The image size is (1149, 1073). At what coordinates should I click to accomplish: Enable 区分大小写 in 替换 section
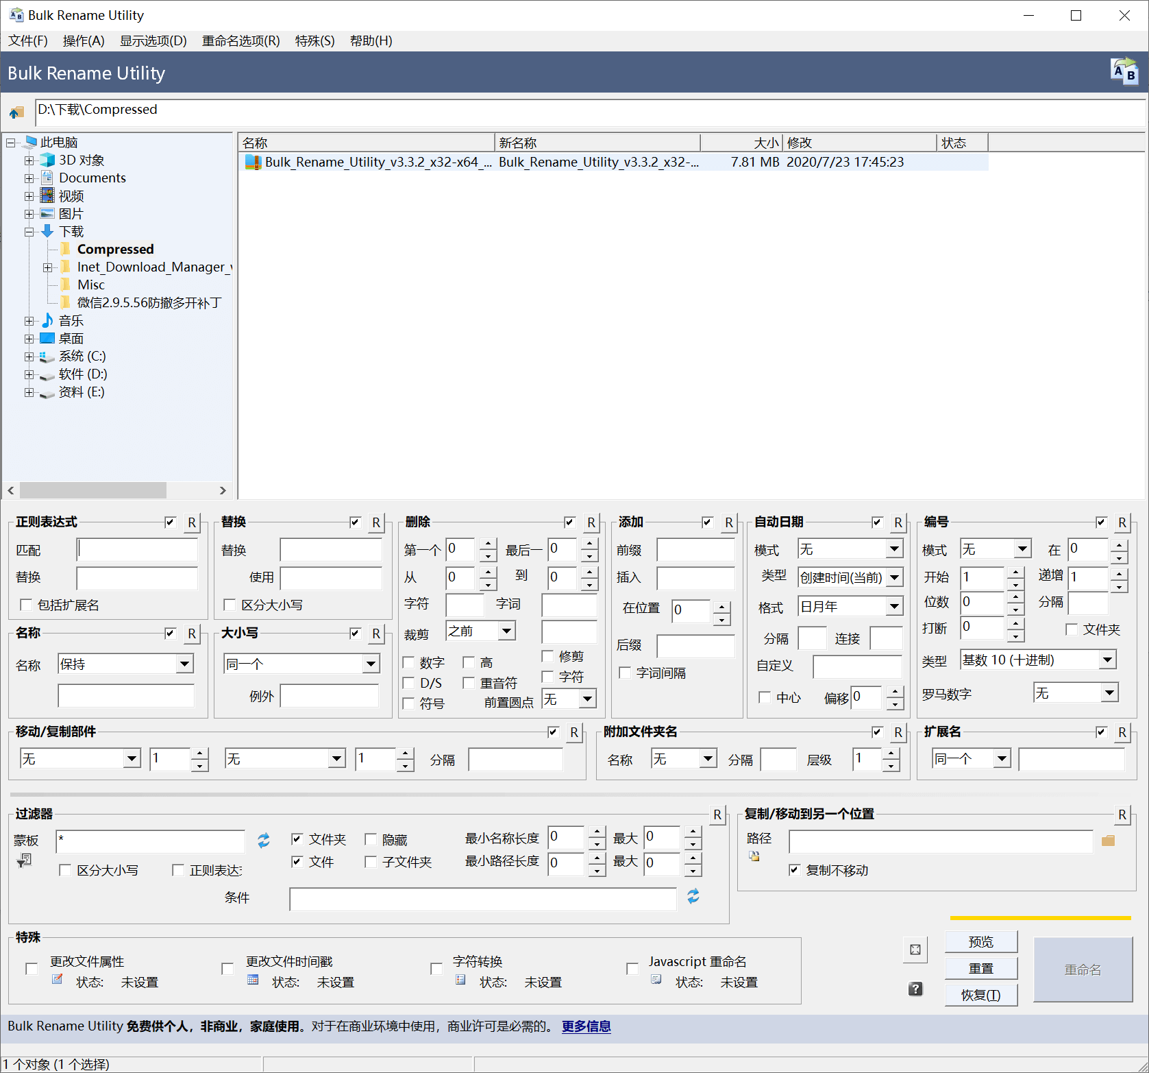tap(230, 605)
